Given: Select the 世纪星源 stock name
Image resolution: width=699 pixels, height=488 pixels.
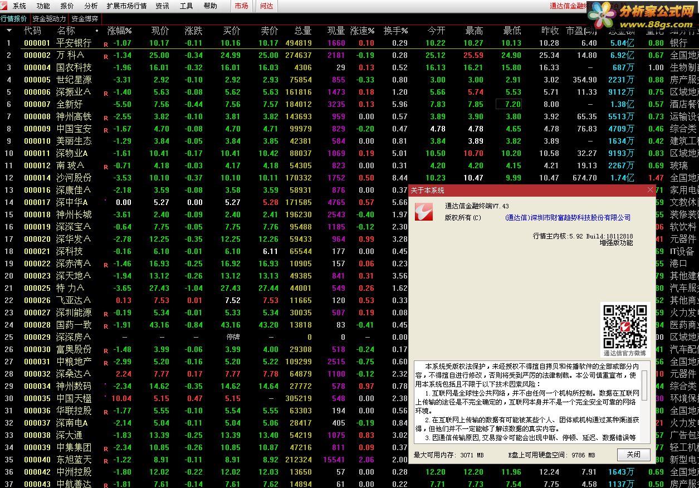Looking at the screenshot, I should [x=74, y=80].
